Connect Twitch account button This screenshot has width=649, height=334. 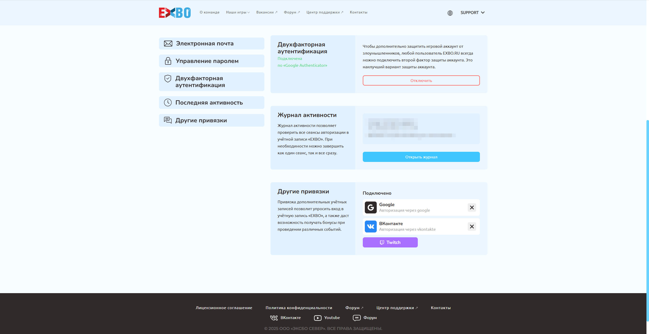(390, 242)
